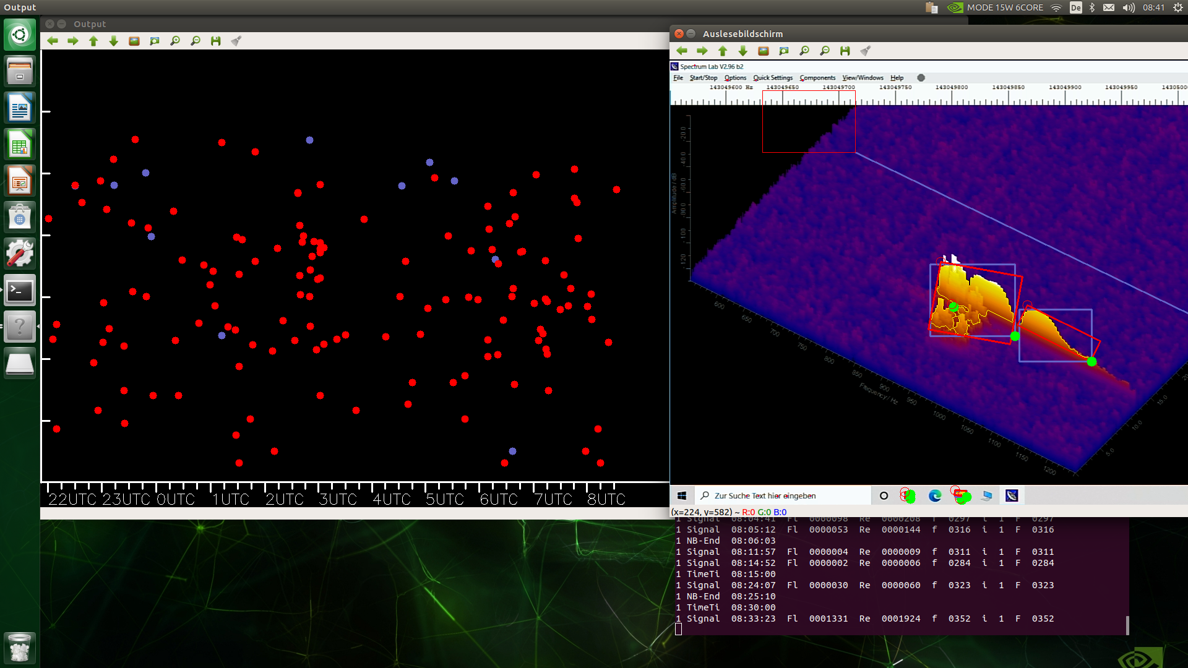Image resolution: width=1188 pixels, height=668 pixels.
Task: Pan up in the Auslesebildschirm toolbar
Action: [723, 51]
